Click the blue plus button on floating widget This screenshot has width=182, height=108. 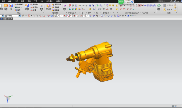132,1
